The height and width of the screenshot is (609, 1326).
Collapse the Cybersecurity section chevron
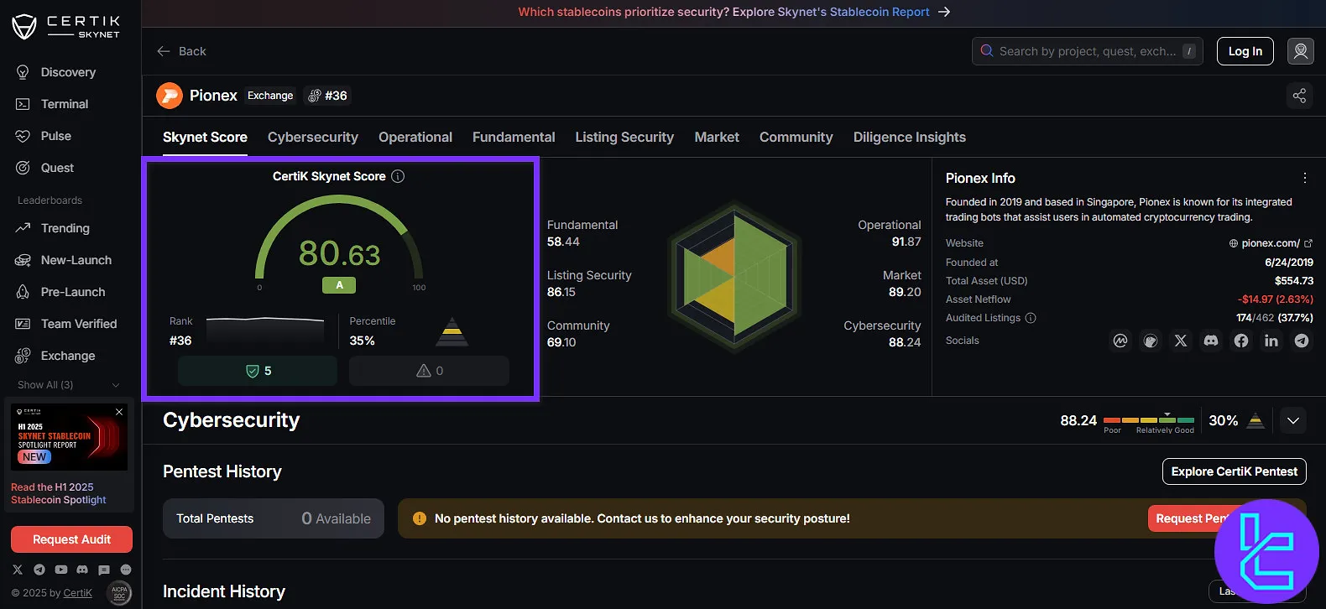click(1292, 420)
